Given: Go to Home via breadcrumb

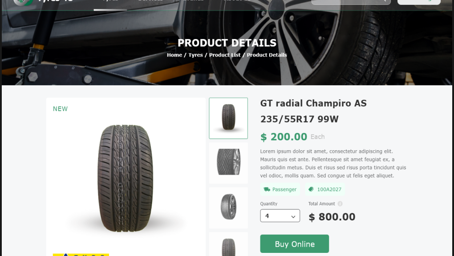Looking at the screenshot, I should coord(174,55).
